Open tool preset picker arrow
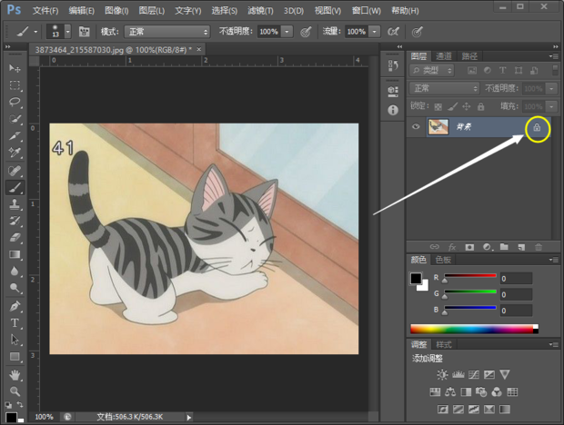564x425 pixels. tap(35, 32)
